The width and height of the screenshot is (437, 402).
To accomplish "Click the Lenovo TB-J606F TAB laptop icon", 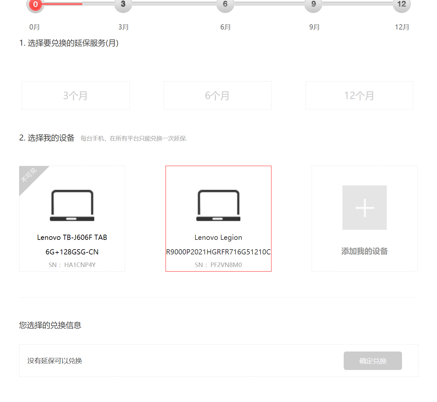I will click(72, 206).
